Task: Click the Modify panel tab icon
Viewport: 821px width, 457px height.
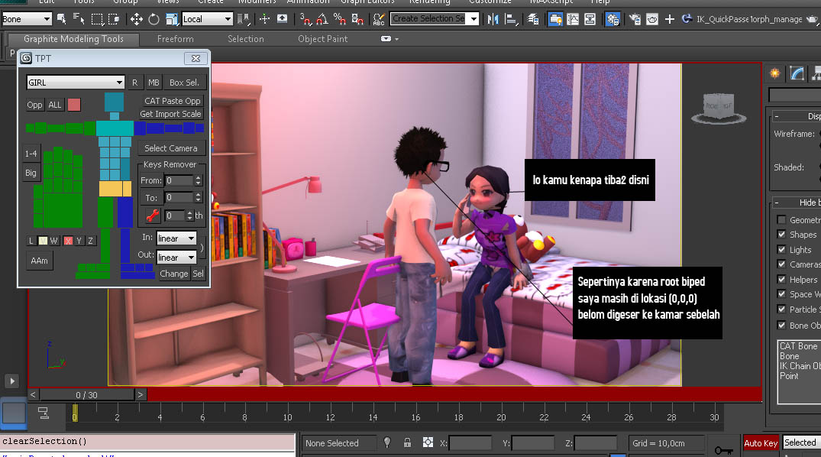Action: coord(797,73)
